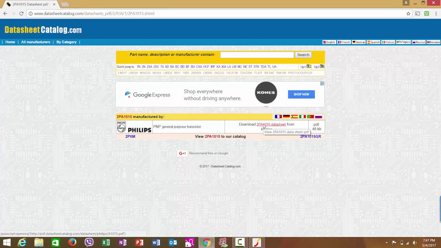Open the 2PA1015 datasheet download link
Screen dimensions: 441x248
point(271,124)
